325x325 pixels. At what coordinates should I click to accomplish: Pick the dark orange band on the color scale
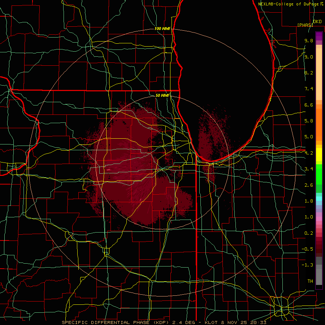point(319,125)
